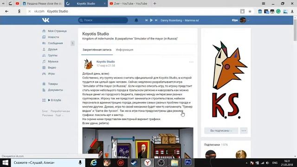The width and height of the screenshot is (297, 167).
Task: Click the vk.com address bar
Action: tap(133, 11)
